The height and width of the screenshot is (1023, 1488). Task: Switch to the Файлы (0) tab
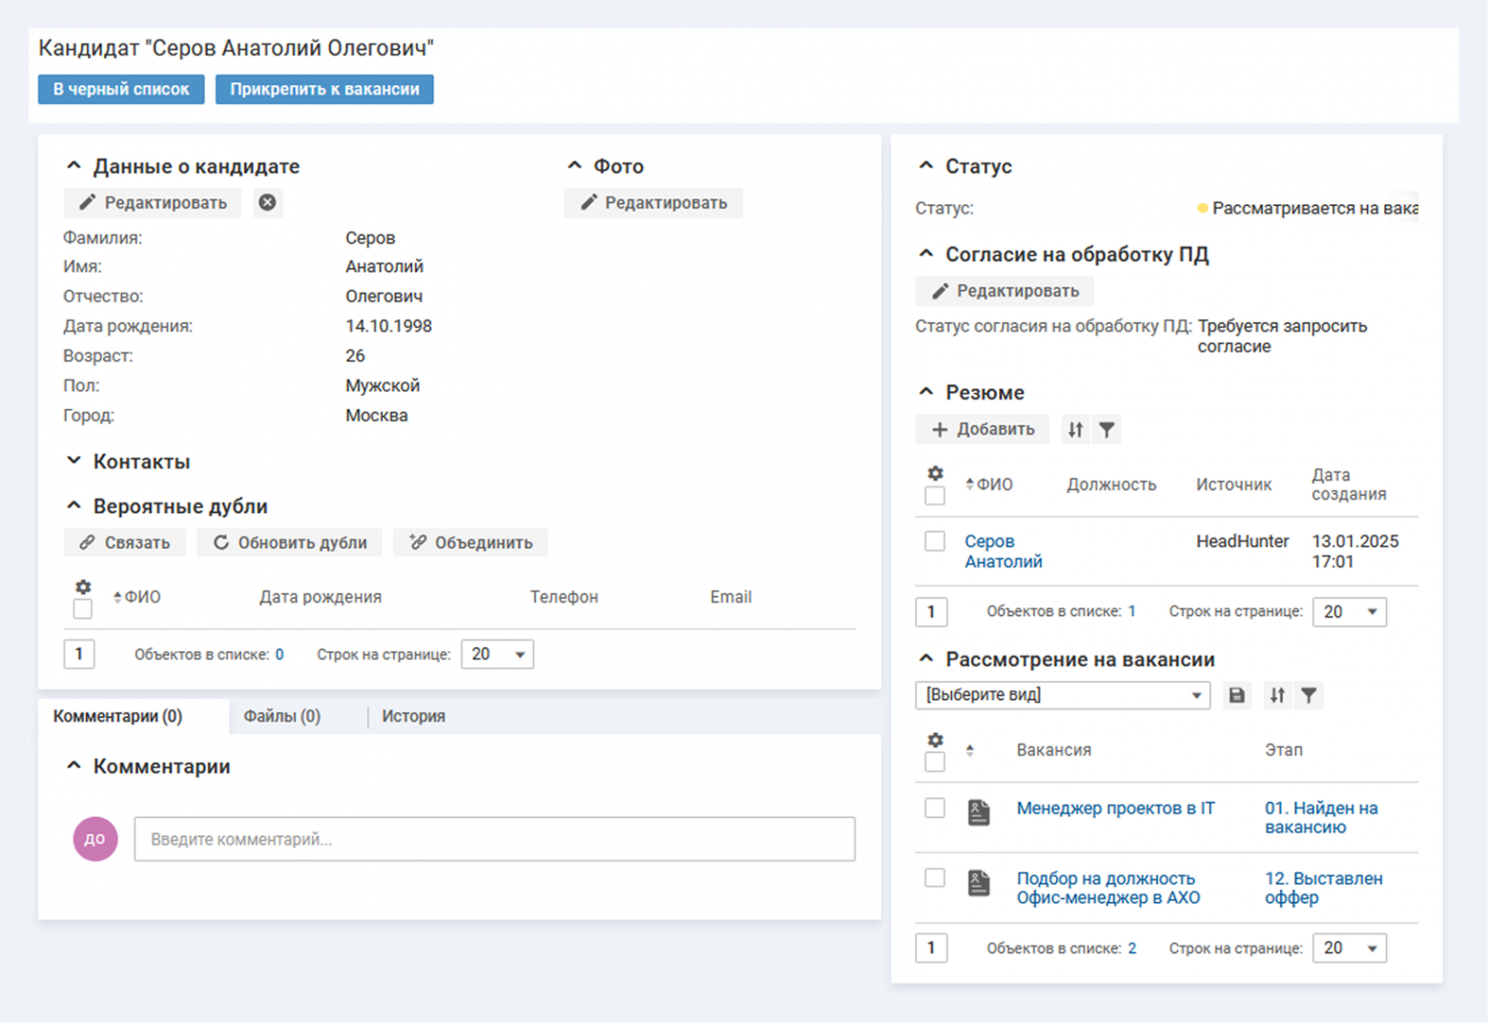click(x=282, y=716)
